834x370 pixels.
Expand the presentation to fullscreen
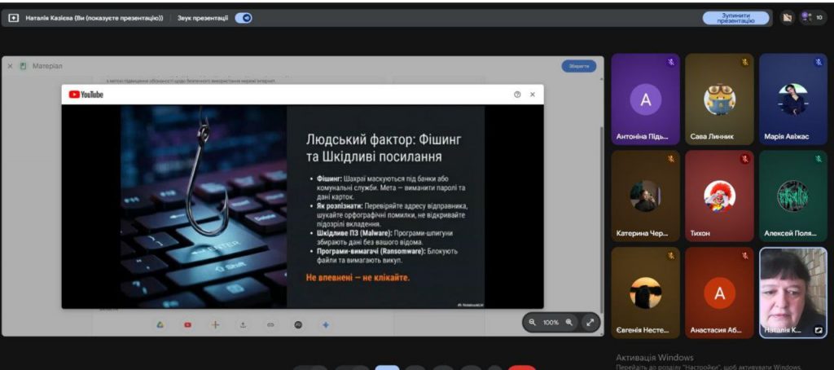tap(589, 323)
